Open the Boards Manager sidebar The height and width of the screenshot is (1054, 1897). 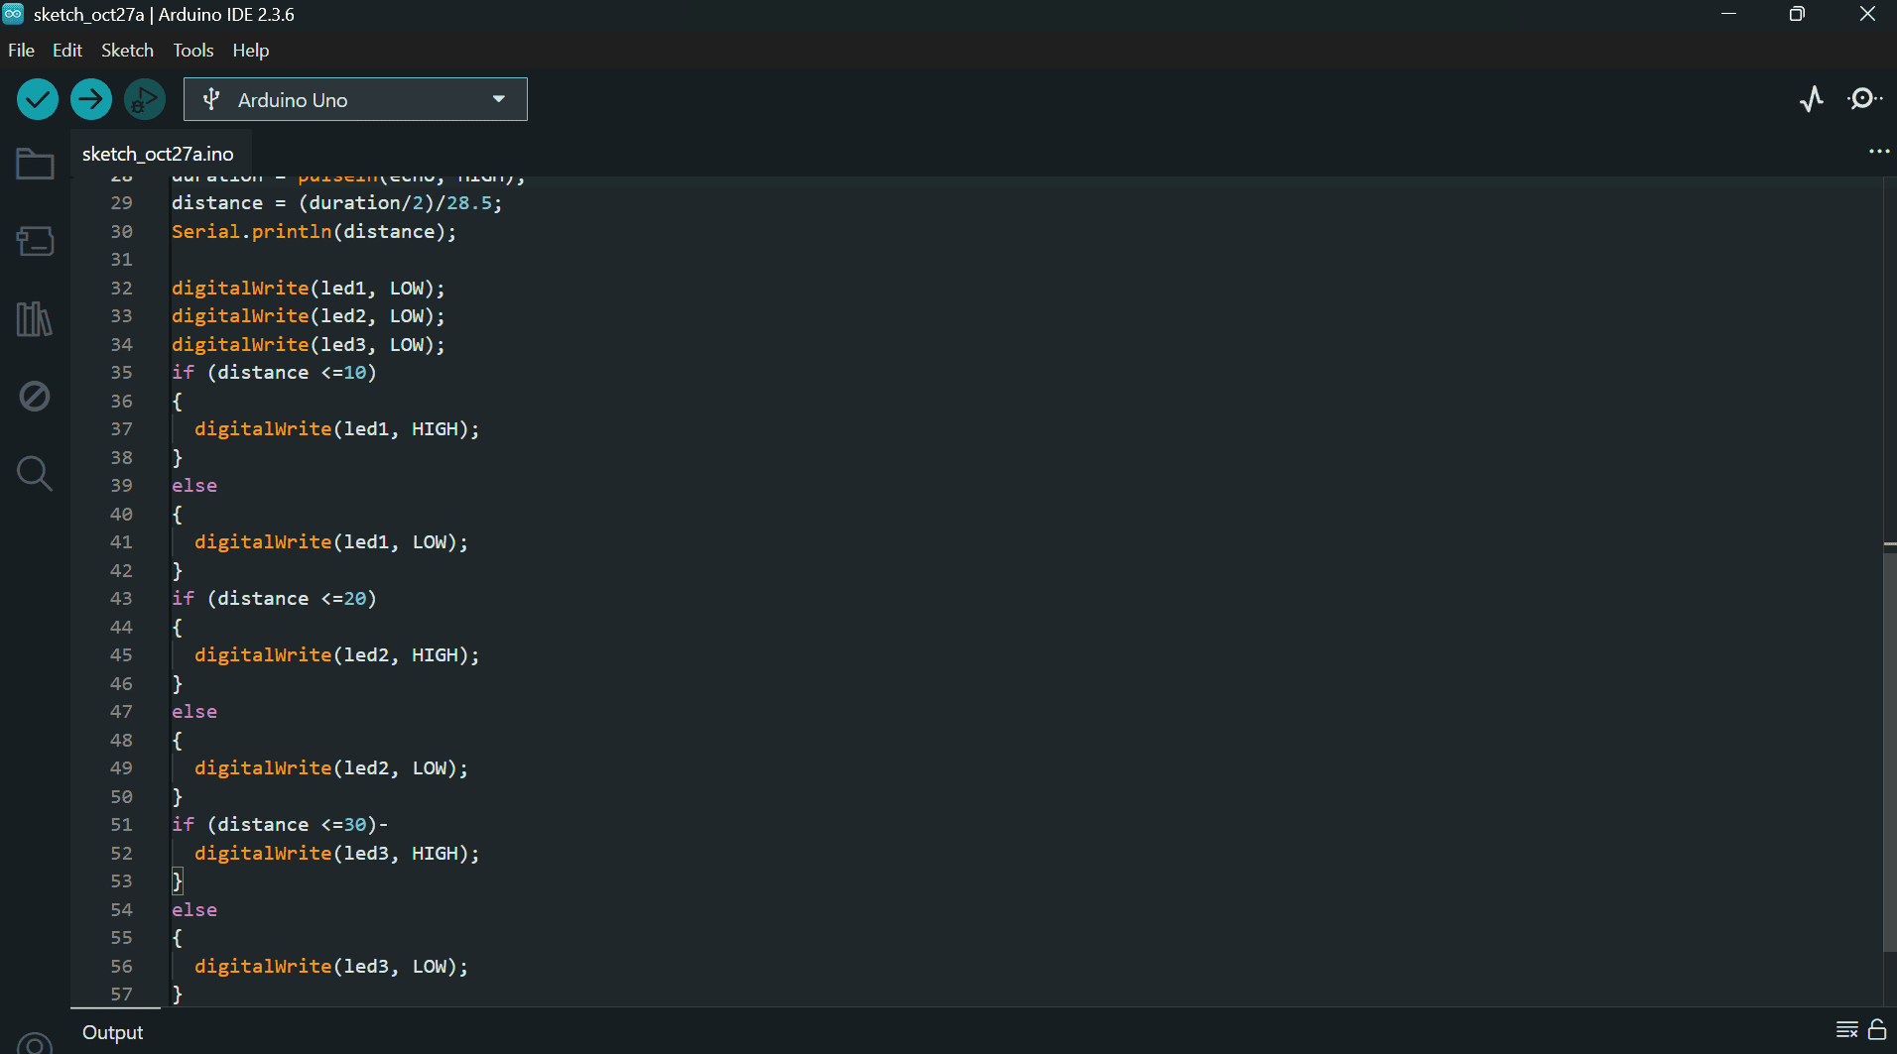click(x=35, y=241)
